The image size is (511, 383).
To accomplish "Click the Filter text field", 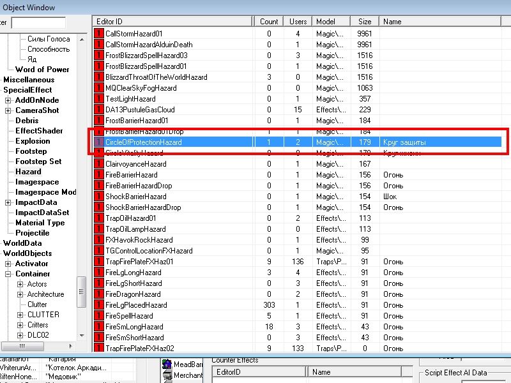I will point(38,23).
